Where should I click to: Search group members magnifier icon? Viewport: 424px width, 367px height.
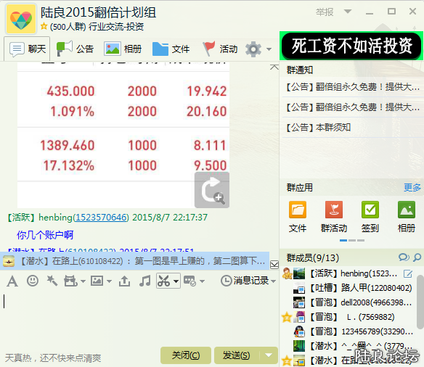click(417, 257)
